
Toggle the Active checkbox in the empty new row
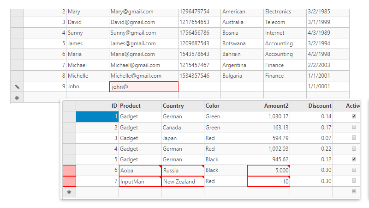(x=354, y=191)
